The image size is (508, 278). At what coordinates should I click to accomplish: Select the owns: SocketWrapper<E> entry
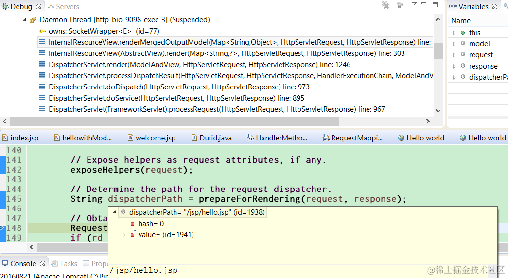104,31
